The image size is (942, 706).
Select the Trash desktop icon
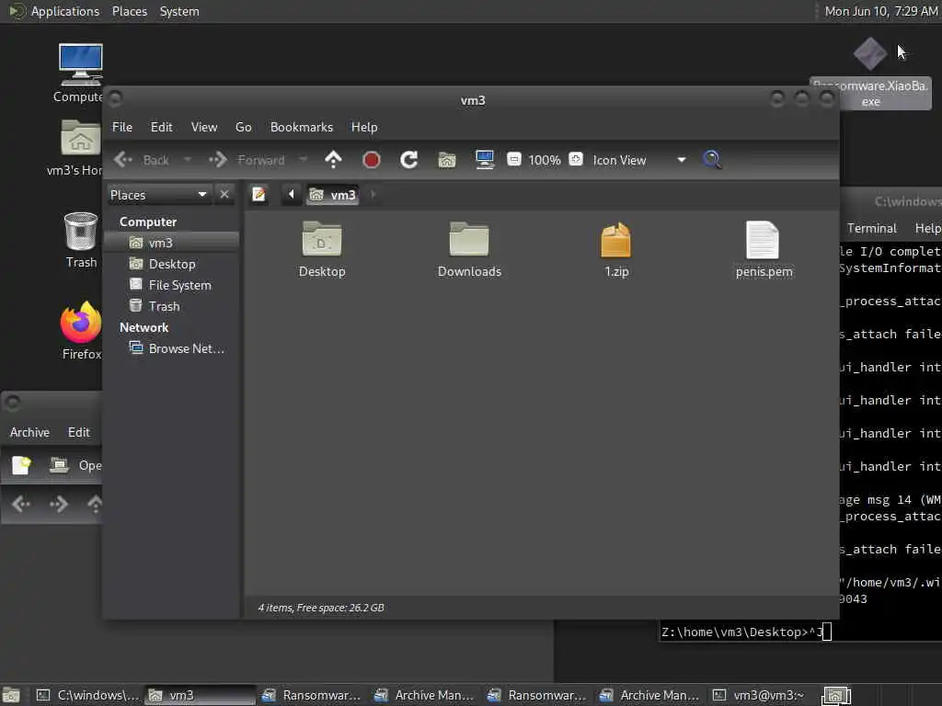tap(81, 240)
